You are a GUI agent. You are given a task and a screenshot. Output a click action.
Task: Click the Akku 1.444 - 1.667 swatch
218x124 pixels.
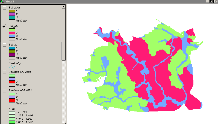pos(12,119)
